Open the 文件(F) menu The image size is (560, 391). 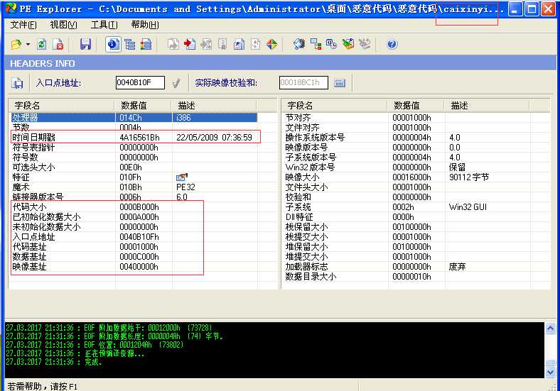tap(23, 25)
